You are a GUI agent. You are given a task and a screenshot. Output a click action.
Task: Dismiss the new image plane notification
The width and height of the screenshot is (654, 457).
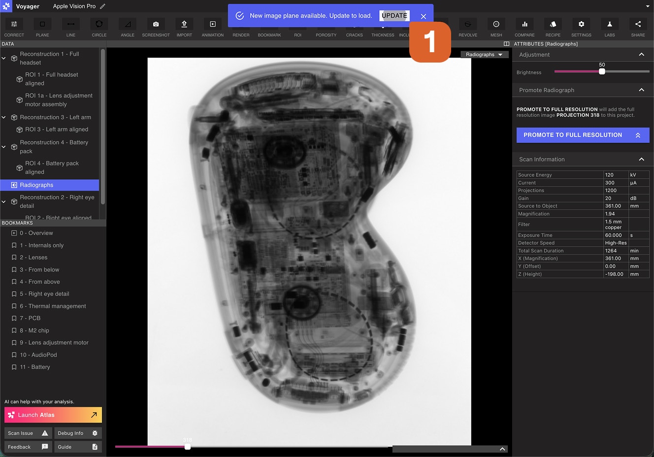pyautogui.click(x=424, y=16)
